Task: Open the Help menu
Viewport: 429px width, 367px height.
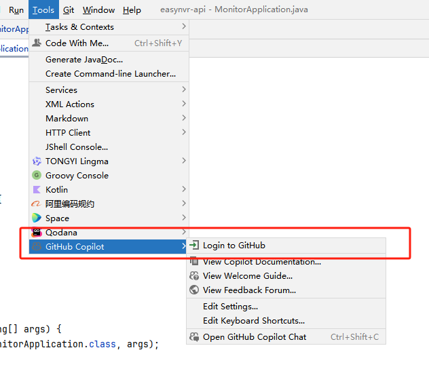Action: tap(132, 10)
